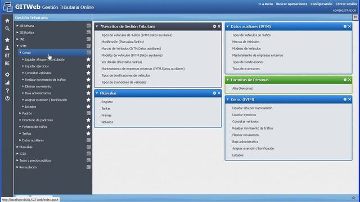
Task: Open Tipos de exenciones in Datos auxiliares panel
Action: [x=246, y=68]
